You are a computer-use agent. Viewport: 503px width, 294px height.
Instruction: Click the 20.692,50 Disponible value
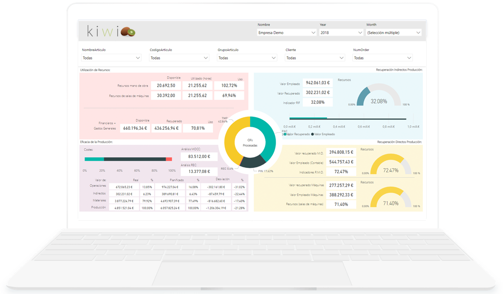click(166, 86)
